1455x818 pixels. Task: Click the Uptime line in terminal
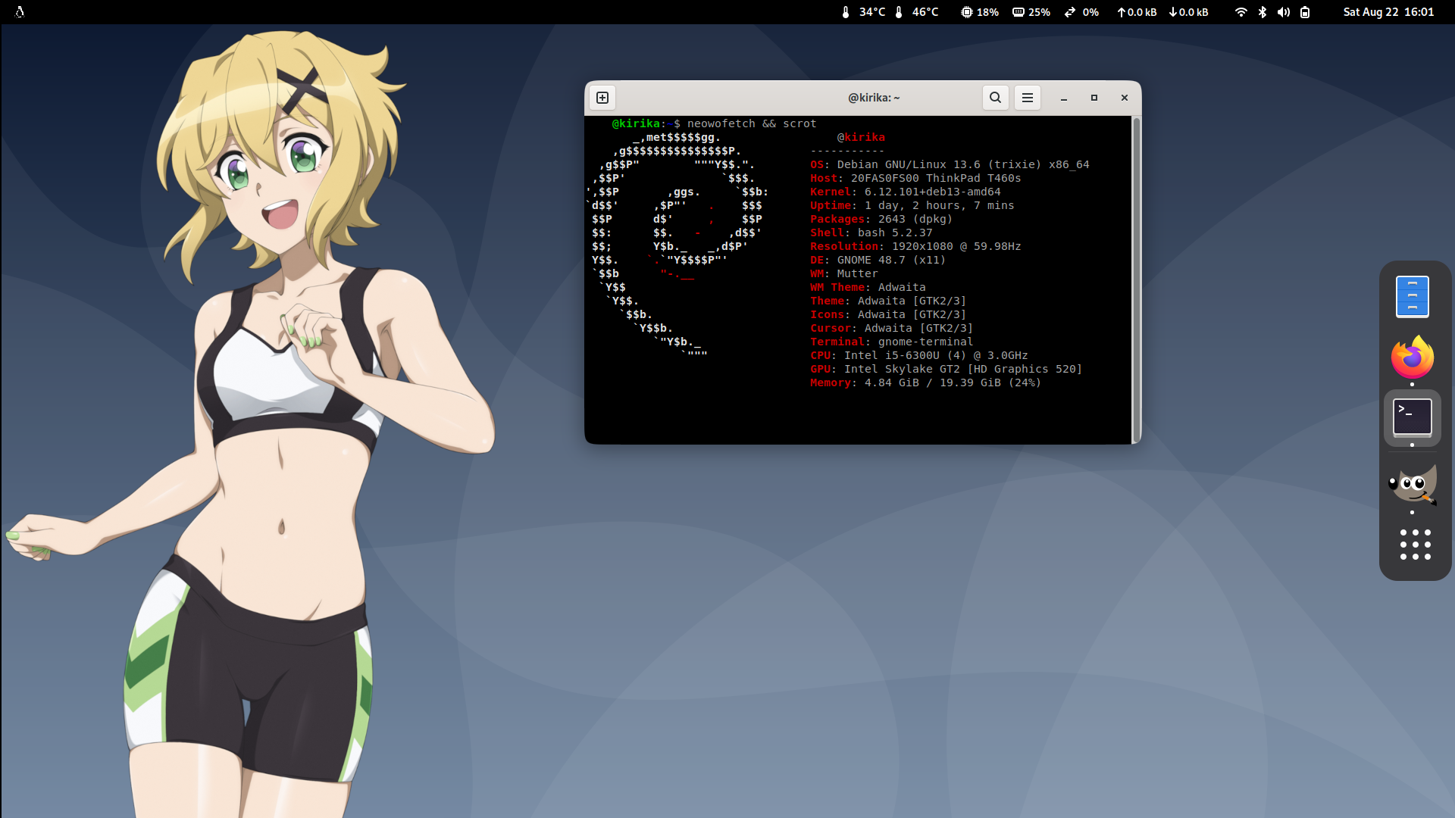[912, 205]
